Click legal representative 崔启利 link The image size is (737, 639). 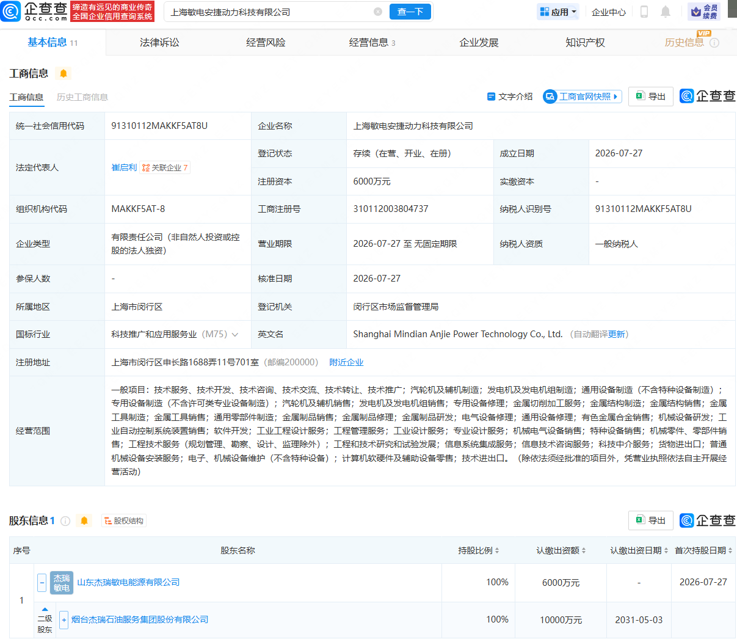[124, 167]
